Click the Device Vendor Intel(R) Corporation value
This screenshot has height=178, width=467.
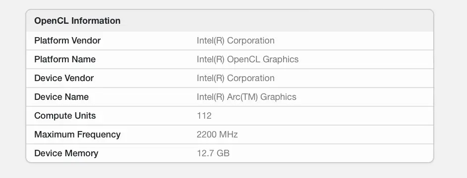235,78
